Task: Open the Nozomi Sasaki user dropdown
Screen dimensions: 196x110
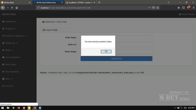Action: click(x=187, y=14)
